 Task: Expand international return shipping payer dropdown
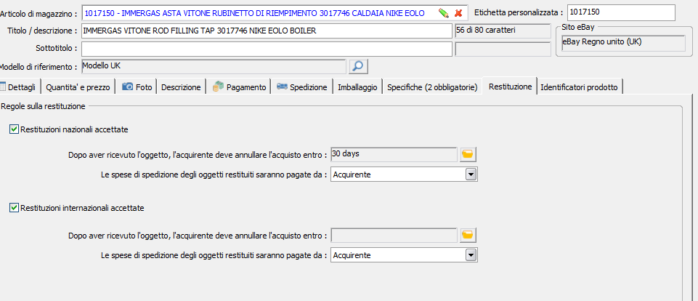point(471,255)
